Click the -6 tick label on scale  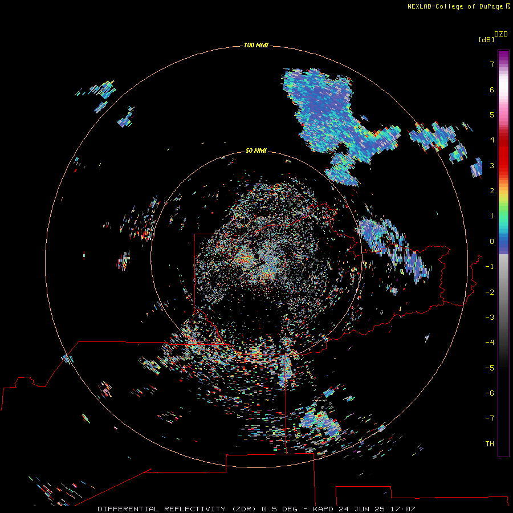pyautogui.click(x=490, y=393)
